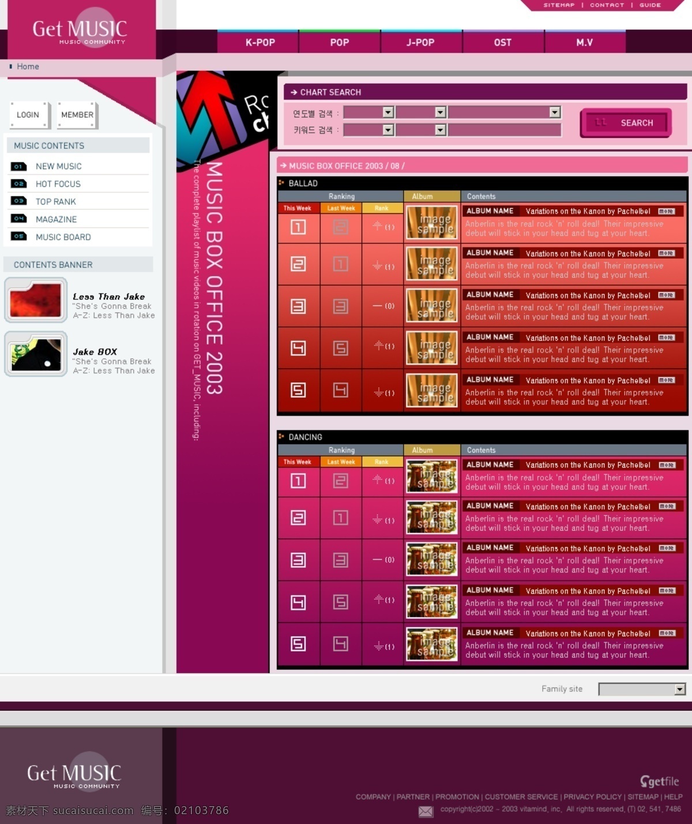Open the SITEMAP link at top

(559, 5)
